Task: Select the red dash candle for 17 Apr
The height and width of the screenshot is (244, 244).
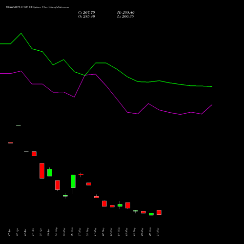Action: pos(11,142)
